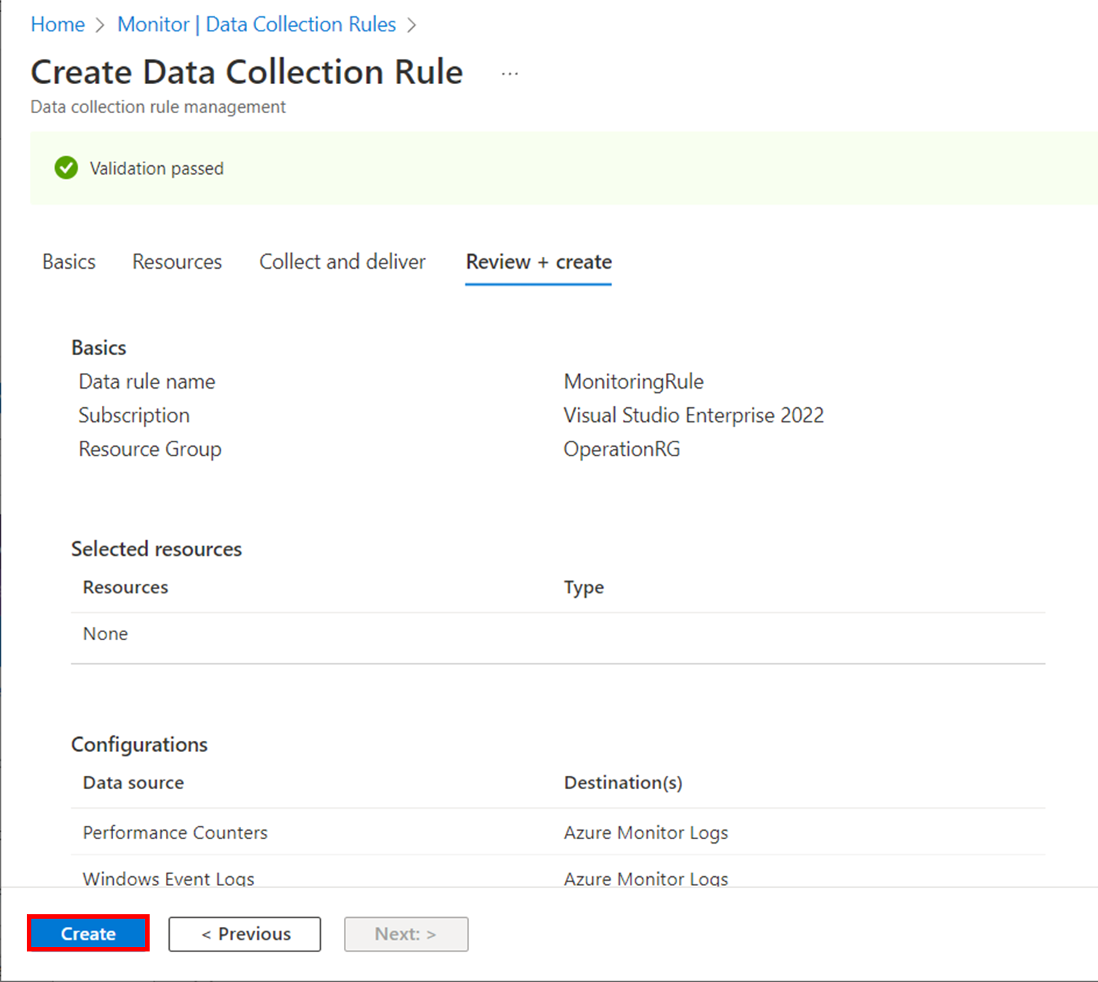Select the Performance Counters data source row

(x=174, y=832)
